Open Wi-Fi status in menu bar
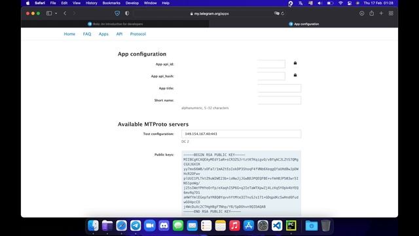 pyautogui.click(x=340, y=3)
